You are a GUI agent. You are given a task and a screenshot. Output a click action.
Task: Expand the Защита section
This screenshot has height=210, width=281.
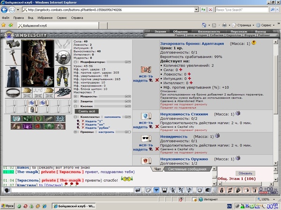(x=75, y=101)
